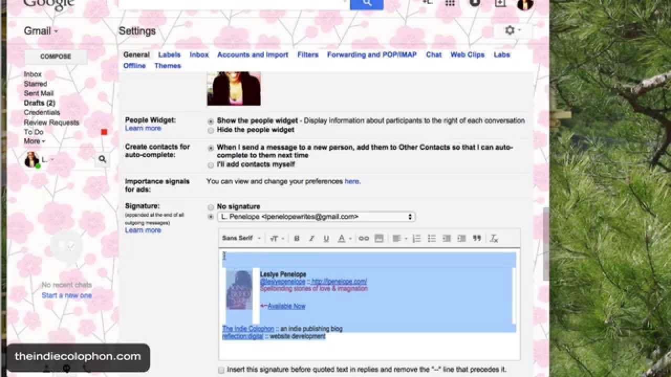Open the Gmail dropdown menu
The width and height of the screenshot is (671, 377).
click(41, 31)
